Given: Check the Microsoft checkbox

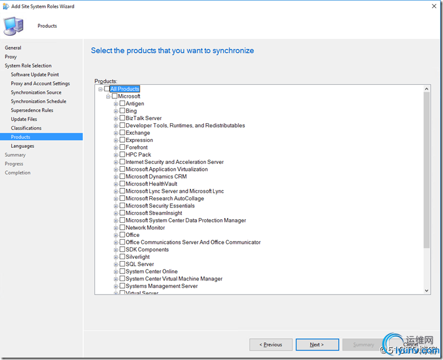Looking at the screenshot, I should pyautogui.click(x=114, y=96).
